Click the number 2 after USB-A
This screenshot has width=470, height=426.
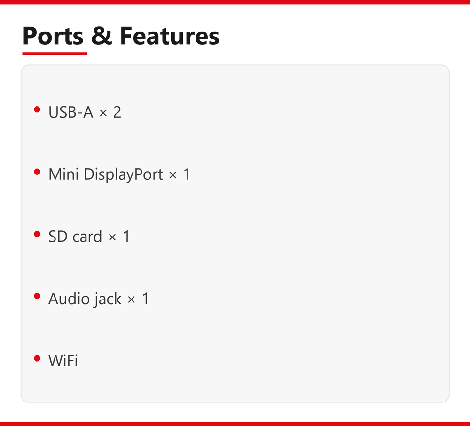point(117,112)
